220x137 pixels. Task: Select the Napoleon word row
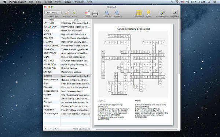pyautogui.click(x=67, y=110)
